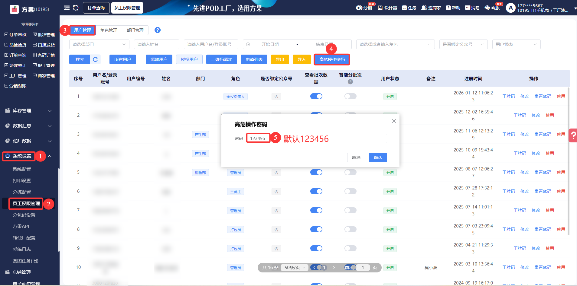The width and height of the screenshot is (577, 286).
Task: Switch to 部门管理 tab
Action: [135, 30]
